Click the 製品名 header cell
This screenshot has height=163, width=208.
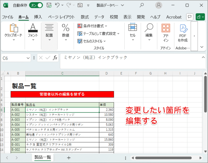coord(62,105)
